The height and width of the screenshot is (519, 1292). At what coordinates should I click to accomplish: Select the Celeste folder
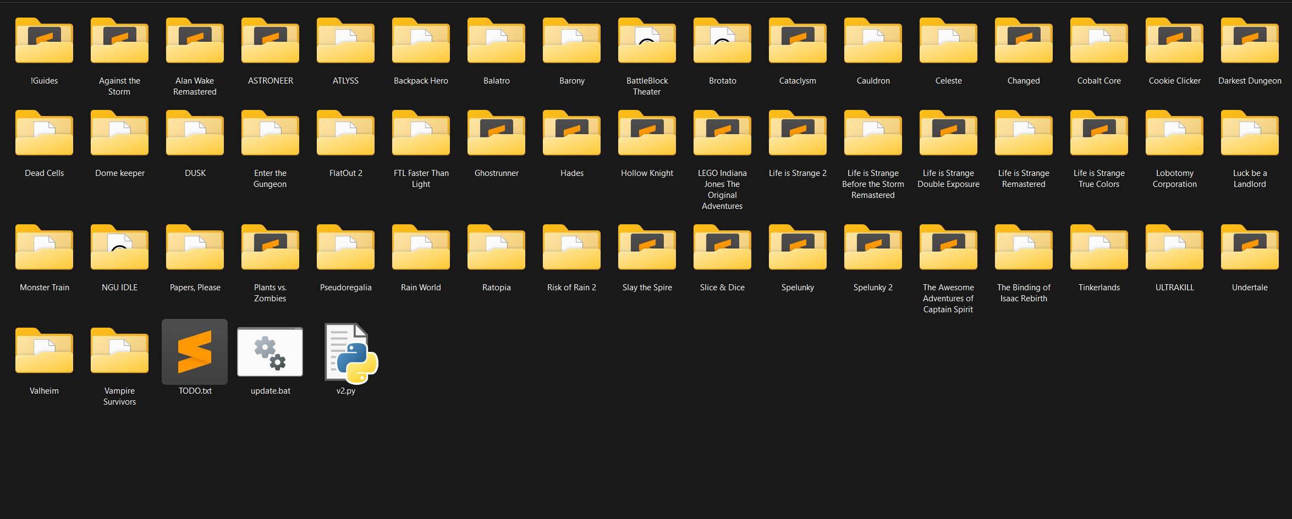(948, 40)
